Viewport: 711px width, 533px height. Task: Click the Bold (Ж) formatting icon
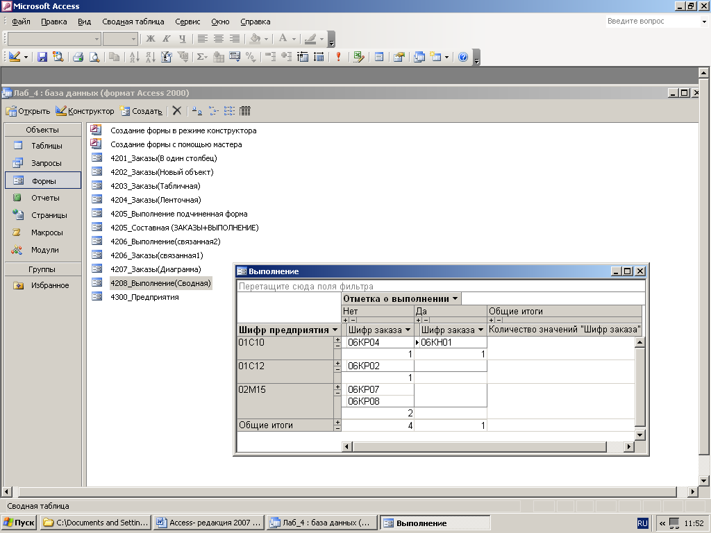tap(150, 39)
